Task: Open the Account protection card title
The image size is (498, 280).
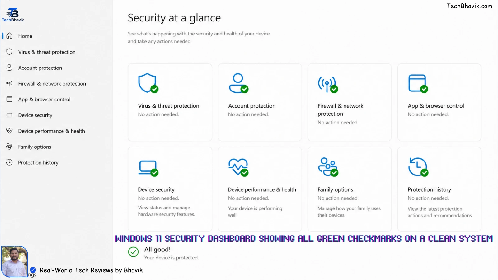Action: coord(252,106)
